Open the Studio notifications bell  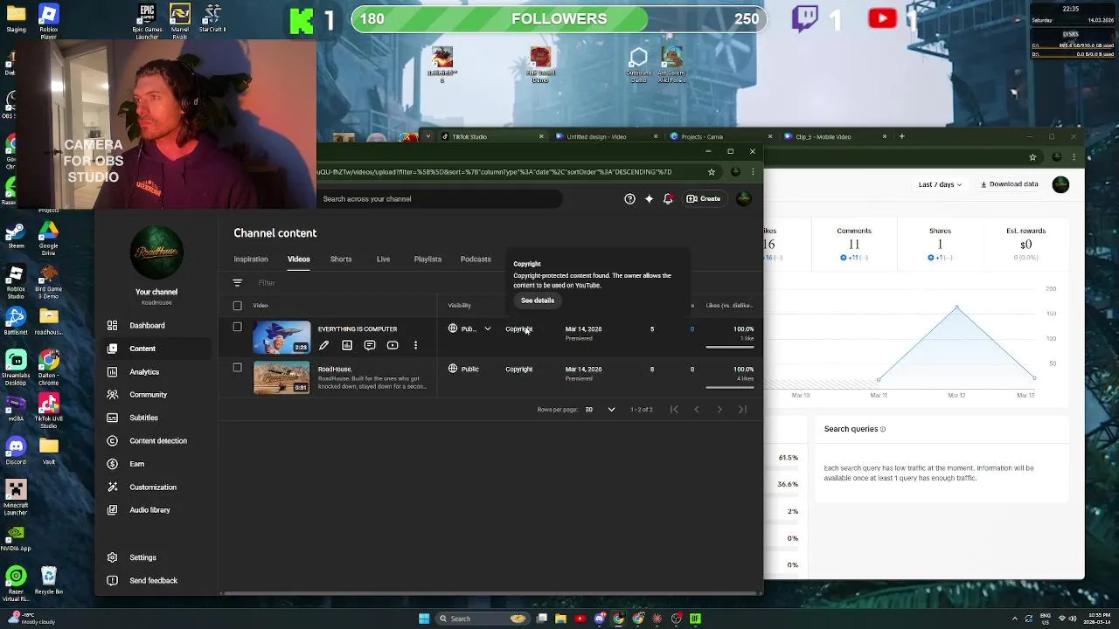coord(668,199)
